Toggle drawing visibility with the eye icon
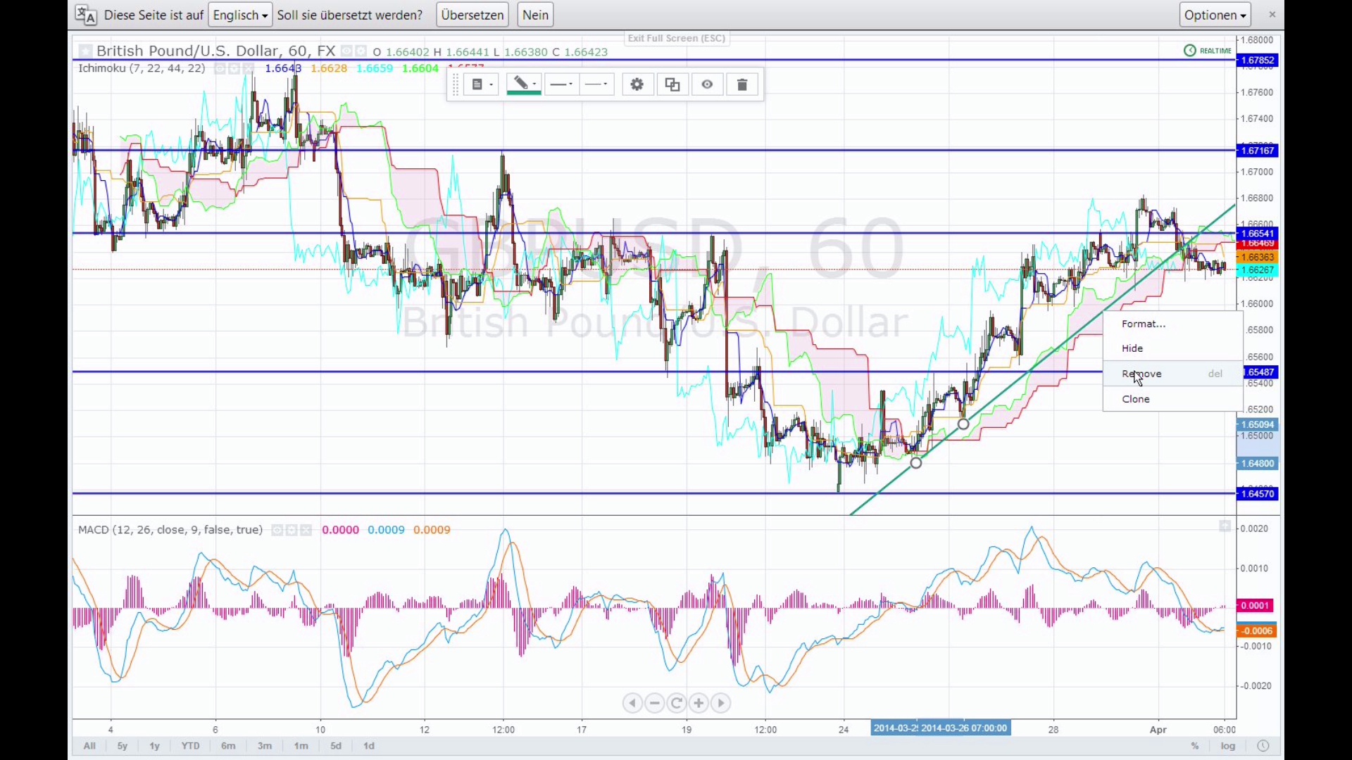Image resolution: width=1352 pixels, height=760 pixels. tap(708, 85)
